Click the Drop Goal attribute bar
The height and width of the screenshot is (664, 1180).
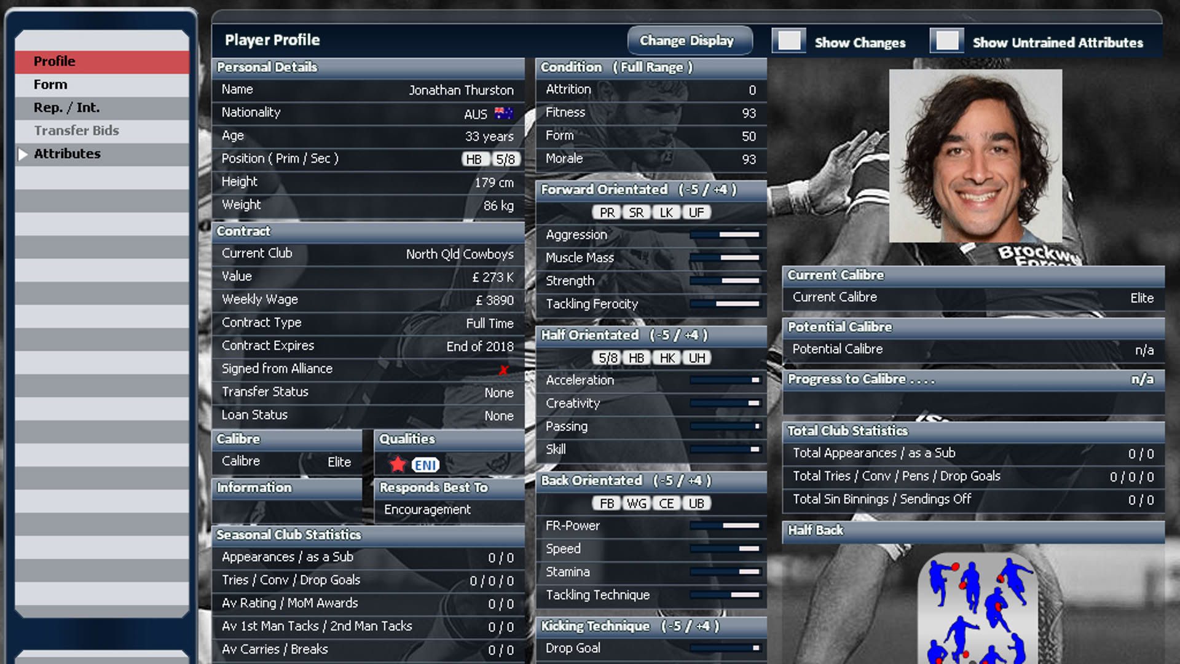[725, 648]
